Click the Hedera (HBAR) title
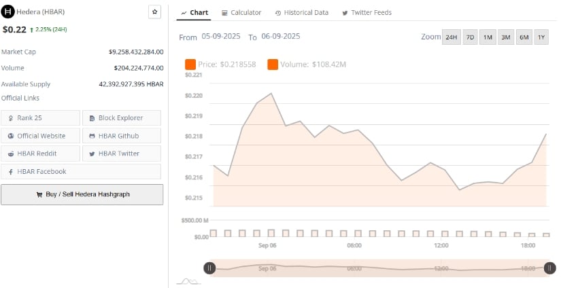Screen dimensions: 561x288 coord(40,12)
